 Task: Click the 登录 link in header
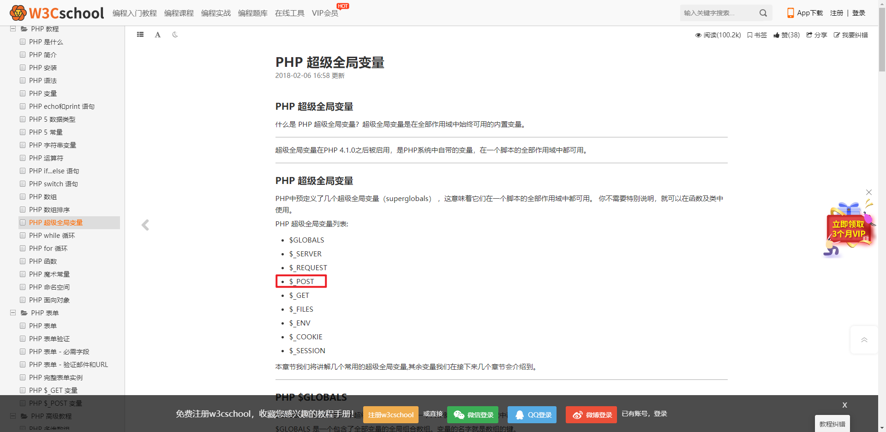(859, 13)
